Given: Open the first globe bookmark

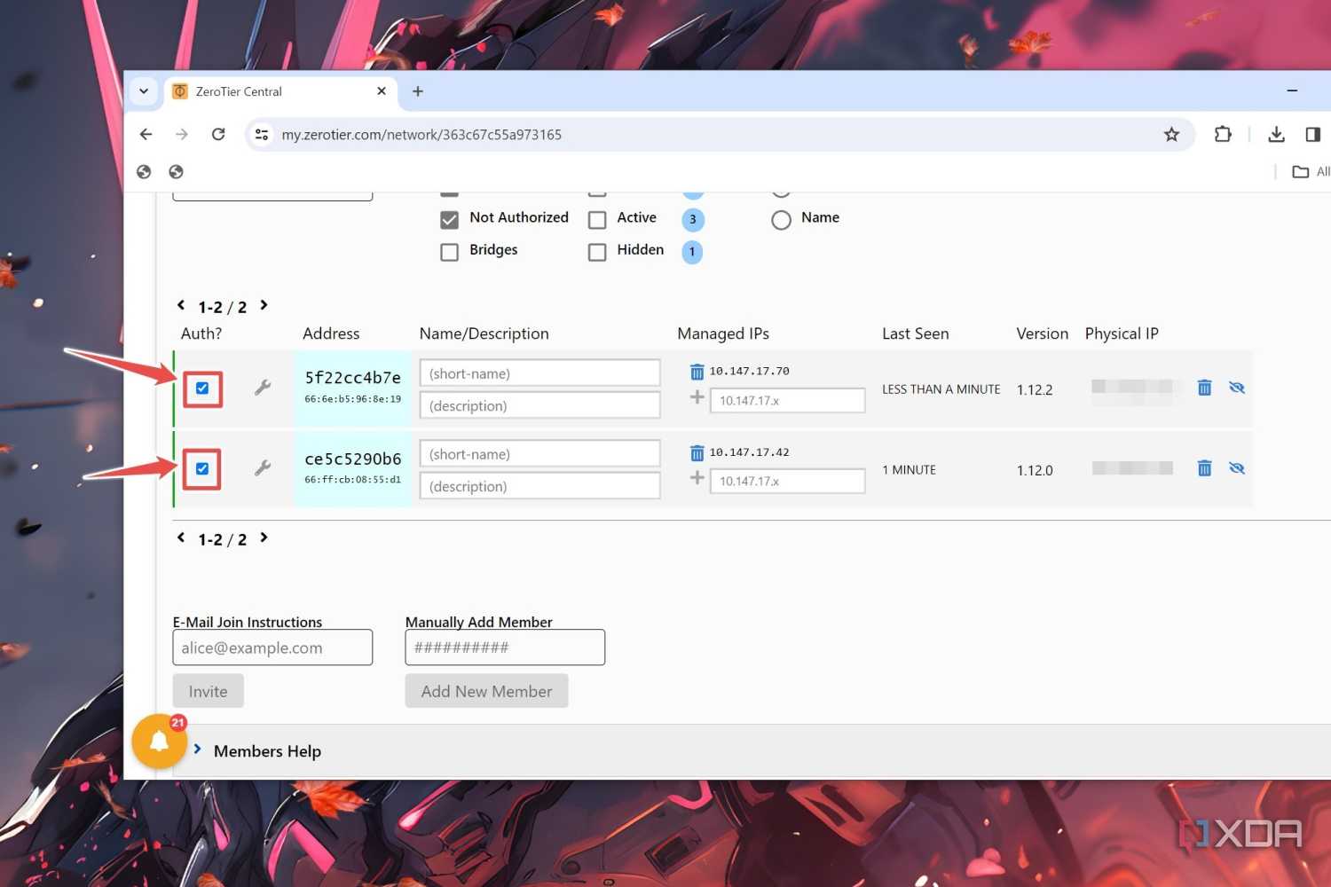Looking at the screenshot, I should pos(144,171).
